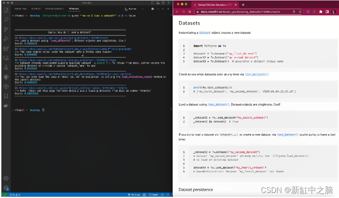Stop loading the page in browser
The width and height of the screenshot is (339, 198).
click(x=189, y=12)
